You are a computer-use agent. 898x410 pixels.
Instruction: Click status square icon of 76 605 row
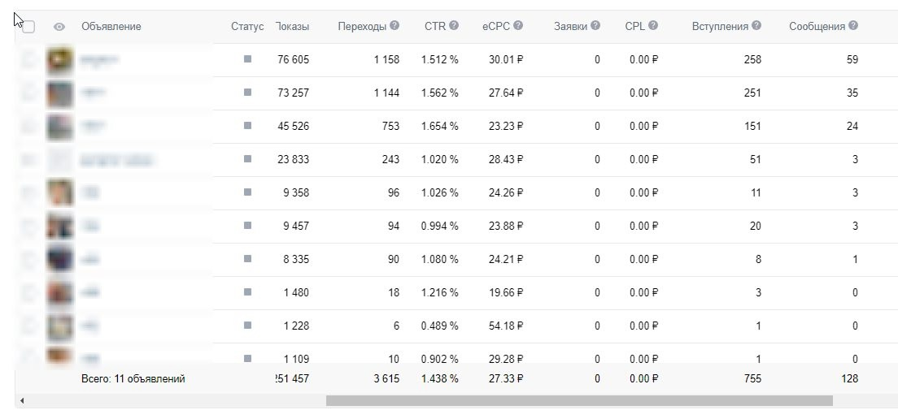tap(247, 58)
